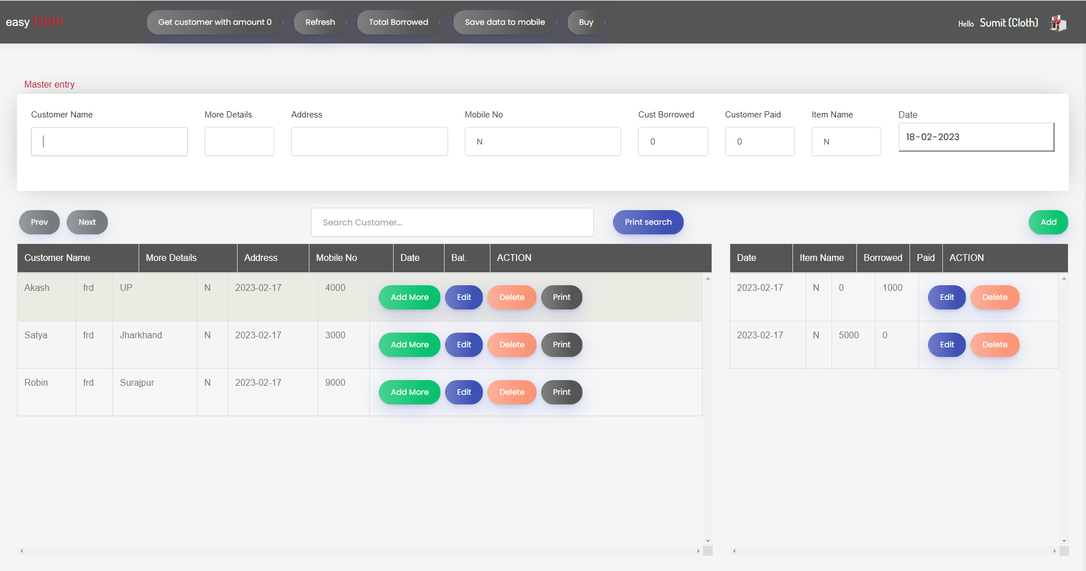1086x571 pixels.
Task: Open Total Borrowed summary
Action: pyautogui.click(x=398, y=22)
